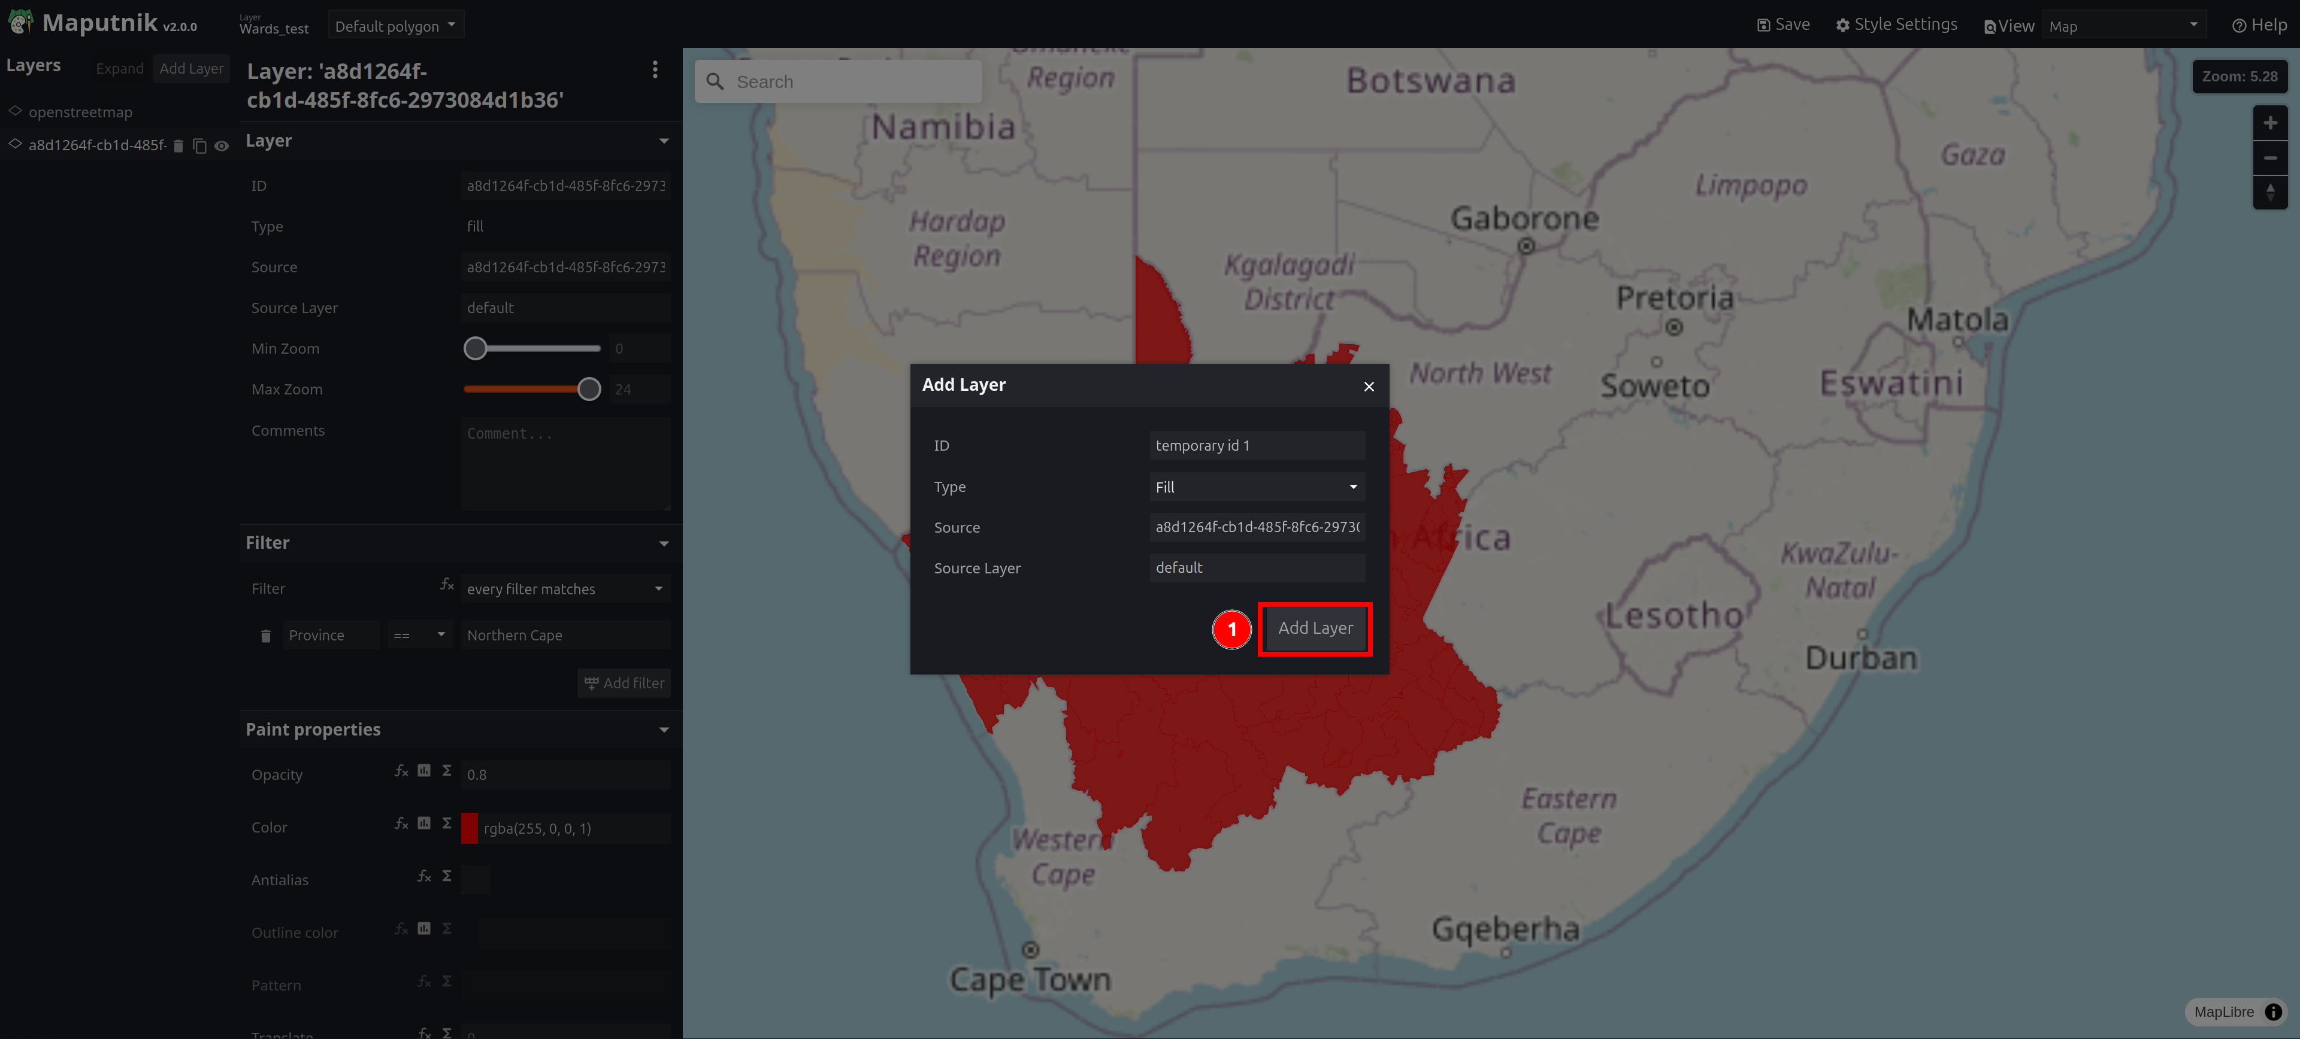Select the a8d1264f-cb1d-485f layer row
This screenshot has width=2300, height=1039.
(x=96, y=145)
